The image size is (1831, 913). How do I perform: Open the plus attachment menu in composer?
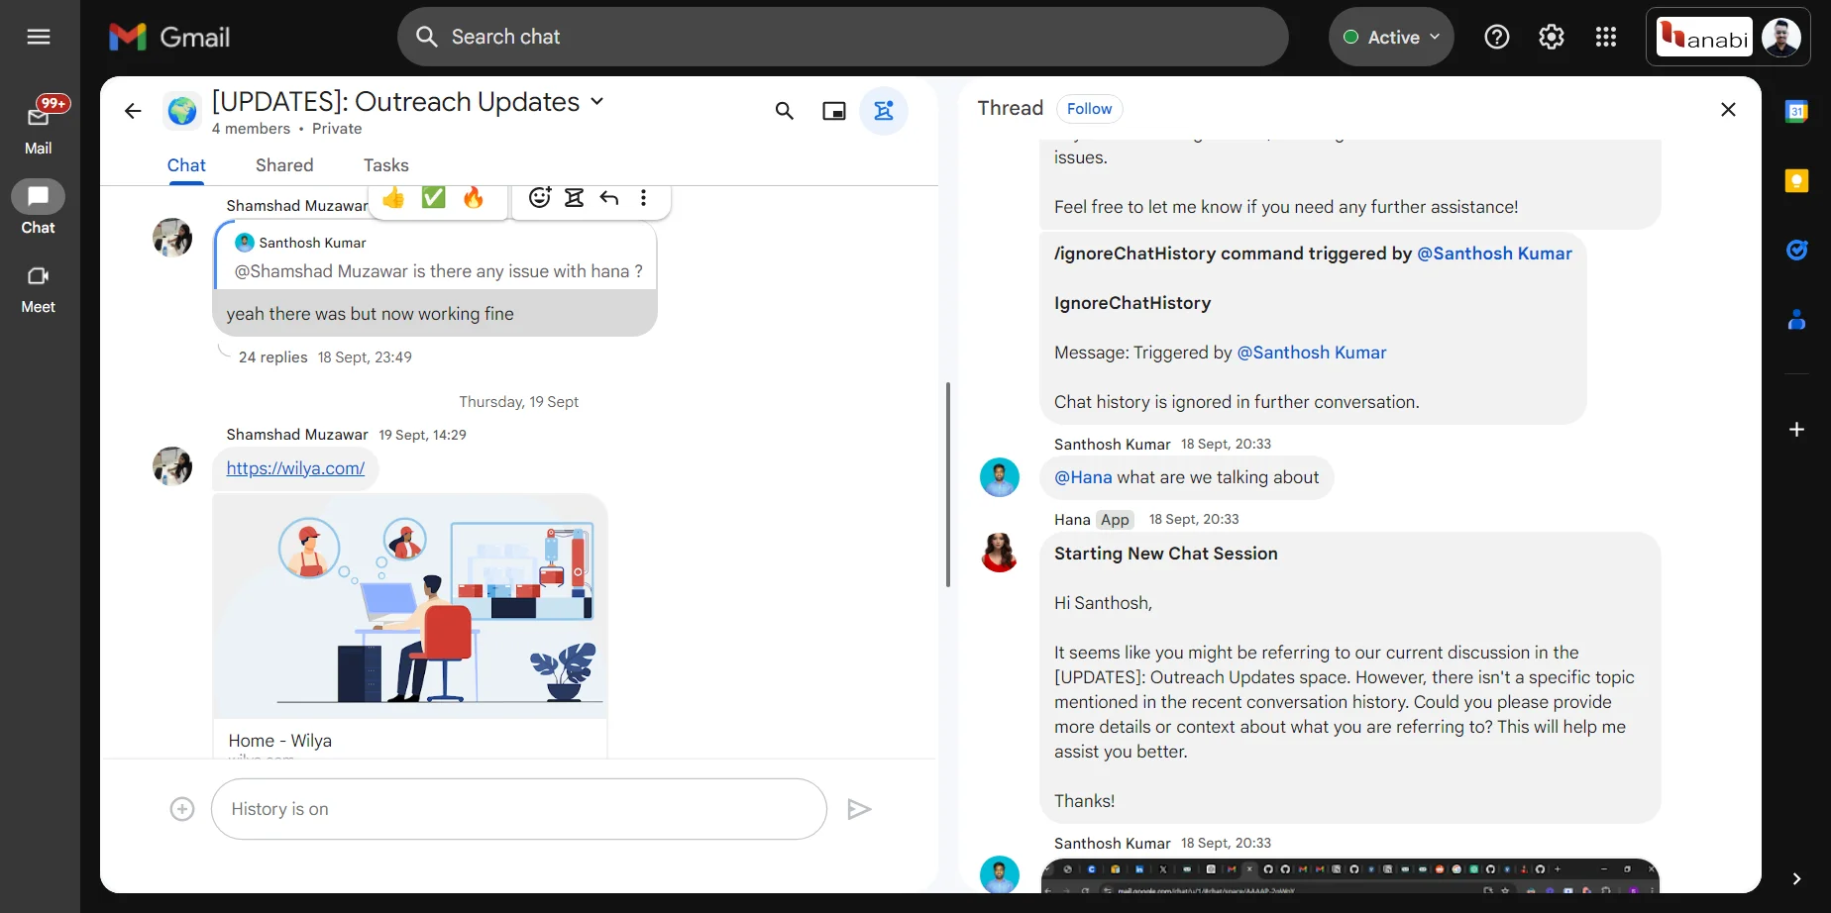[x=182, y=809]
